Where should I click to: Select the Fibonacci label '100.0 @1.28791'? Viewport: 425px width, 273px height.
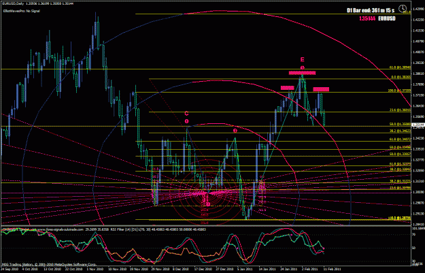[400, 218]
